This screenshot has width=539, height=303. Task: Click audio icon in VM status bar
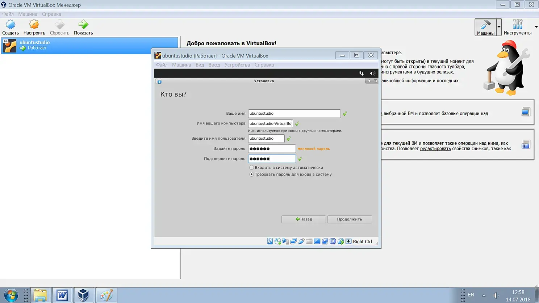[x=285, y=241]
